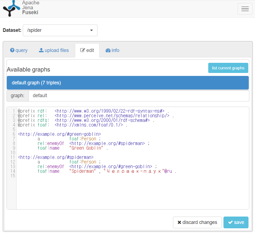The height and width of the screenshot is (234, 255).
Task: Click list current graphs button
Action: (x=228, y=68)
